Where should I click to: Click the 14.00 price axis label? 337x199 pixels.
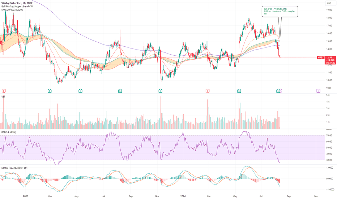(x=329, y=49)
